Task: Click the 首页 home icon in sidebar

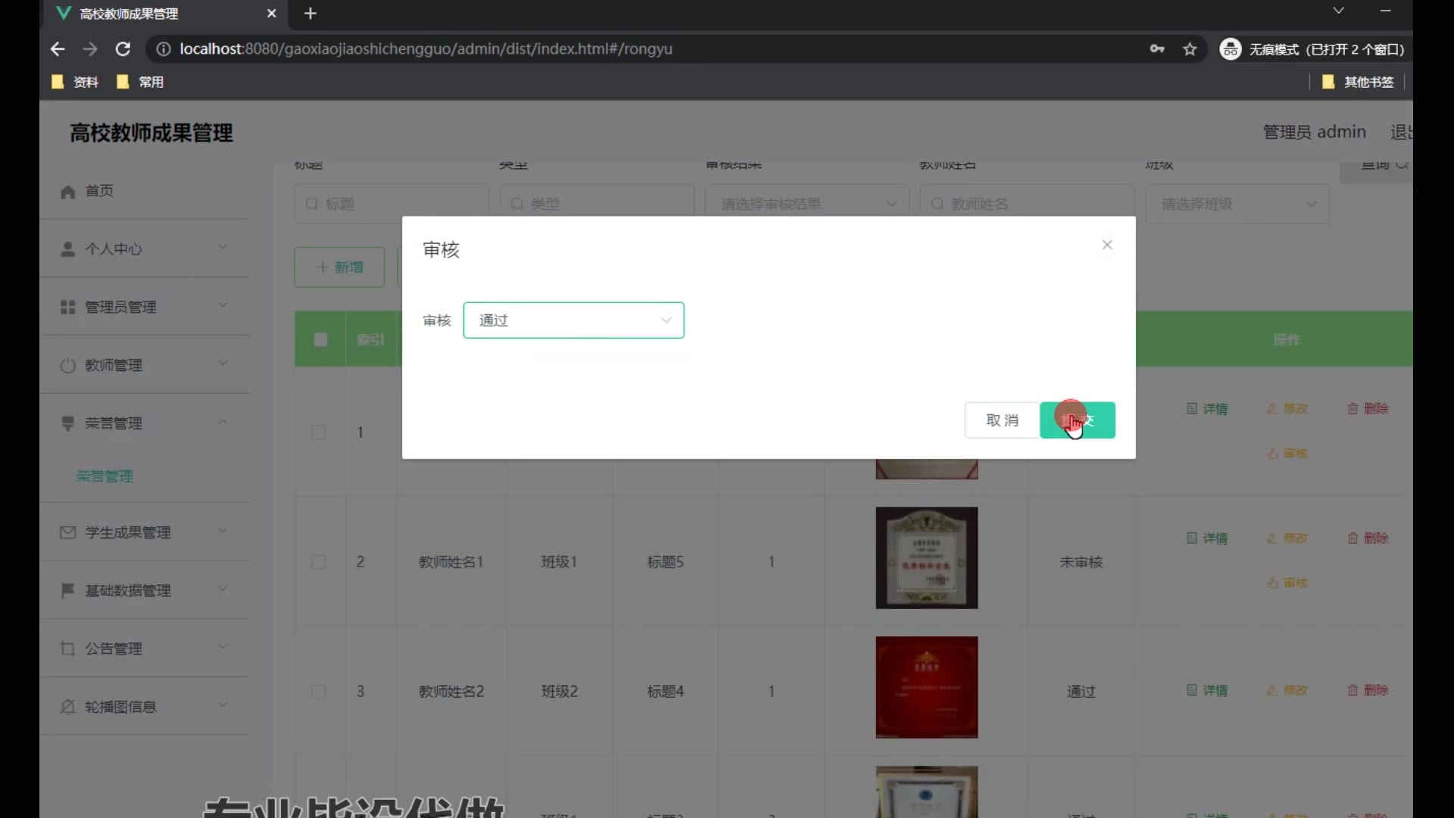Action: [x=68, y=192]
